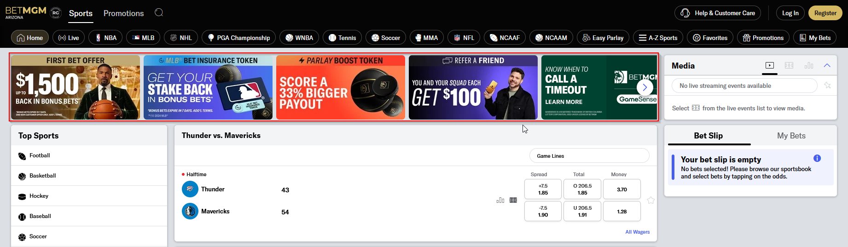Open scoreboard icon for Thunder vs. Mavericks
Viewport: 848px width, 247px height.
coord(513,200)
